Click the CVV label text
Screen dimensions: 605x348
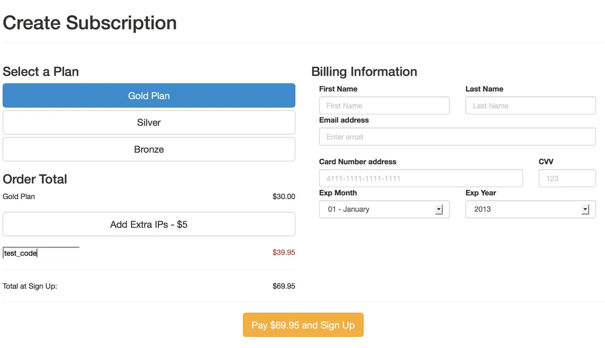click(x=546, y=162)
